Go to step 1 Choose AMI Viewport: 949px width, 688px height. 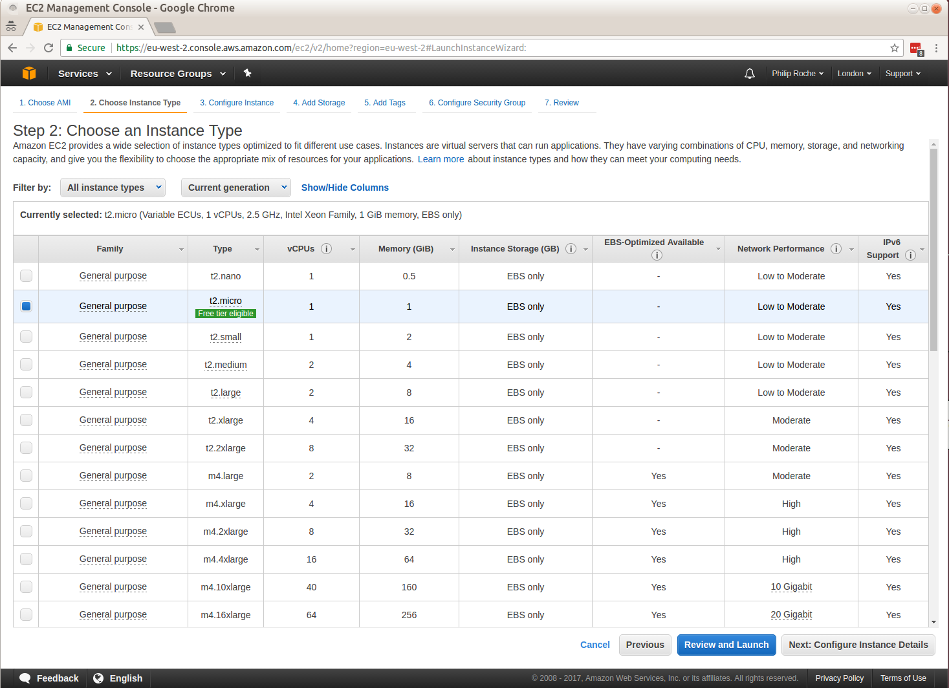tap(45, 103)
